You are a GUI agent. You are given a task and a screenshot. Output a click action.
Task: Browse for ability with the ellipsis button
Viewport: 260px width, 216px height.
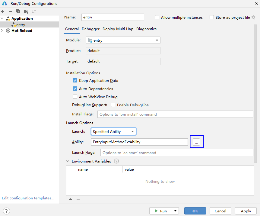(196, 142)
